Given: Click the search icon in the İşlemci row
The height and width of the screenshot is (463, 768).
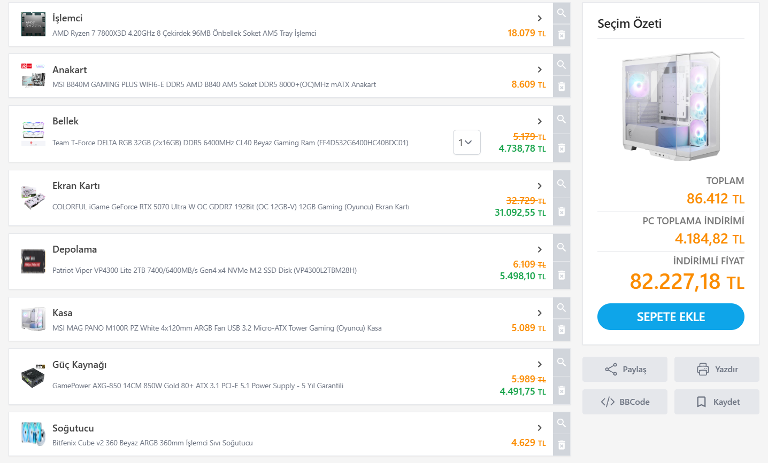Looking at the screenshot, I should [562, 13].
